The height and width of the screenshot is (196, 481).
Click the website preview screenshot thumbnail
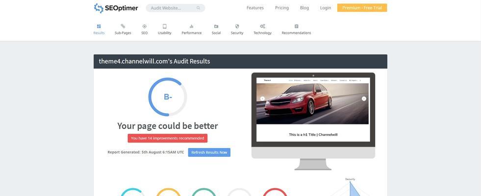coord(313,109)
